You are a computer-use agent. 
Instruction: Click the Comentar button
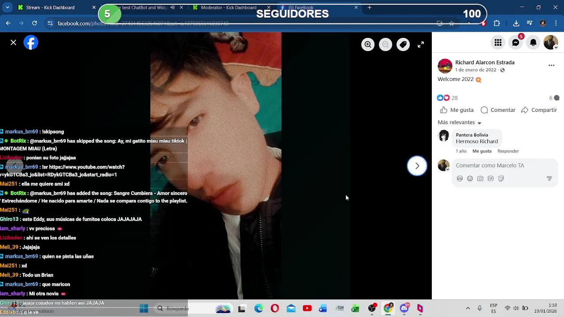[x=498, y=110]
